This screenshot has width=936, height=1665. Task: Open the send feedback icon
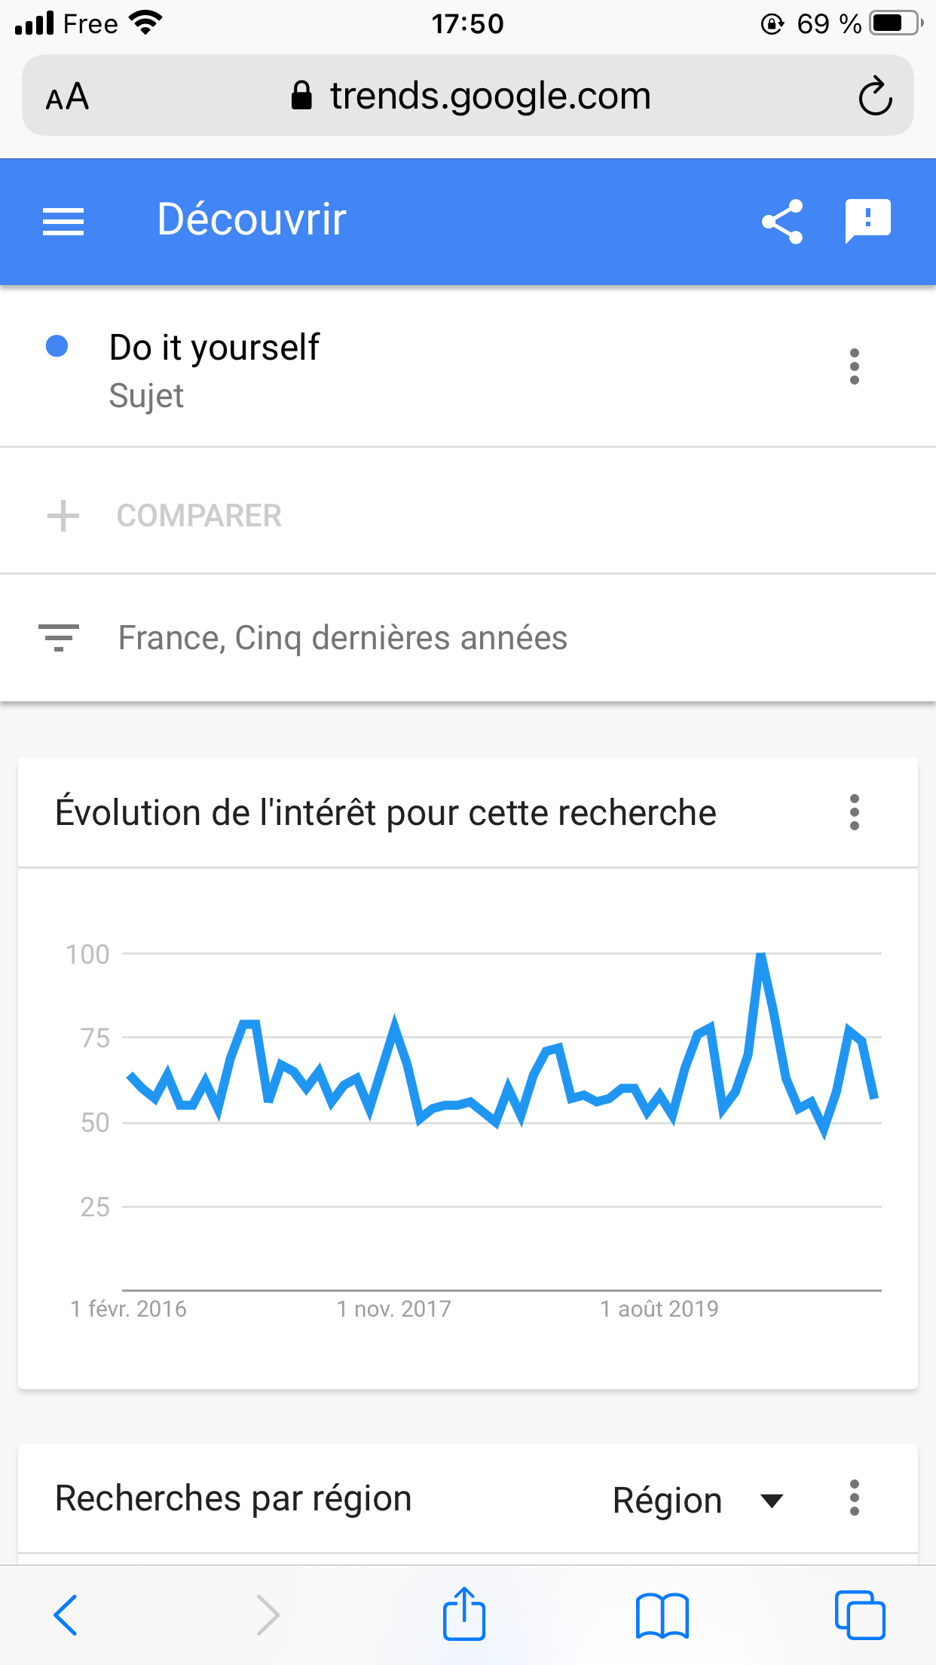(x=867, y=222)
